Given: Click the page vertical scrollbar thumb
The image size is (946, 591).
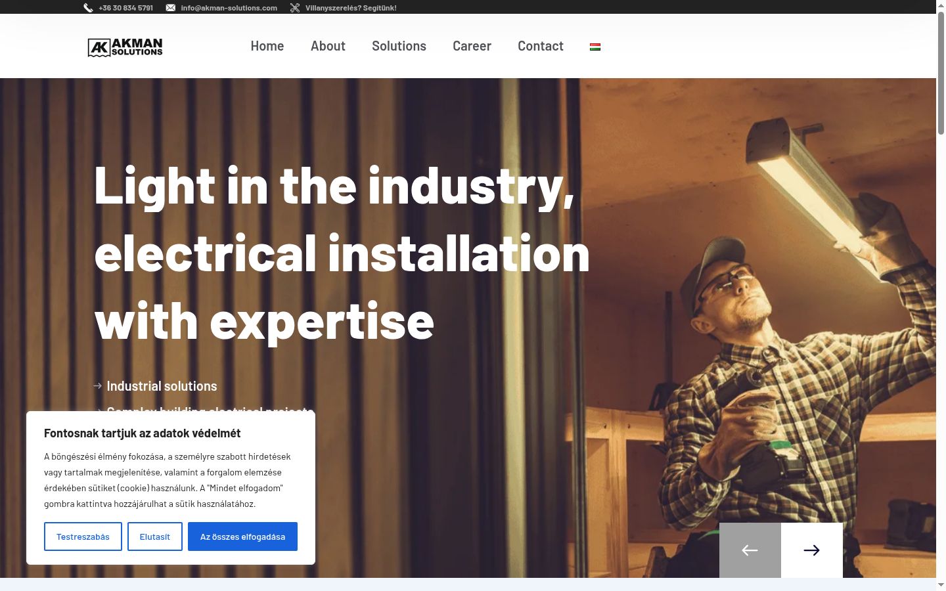Looking at the screenshot, I should (x=941, y=72).
